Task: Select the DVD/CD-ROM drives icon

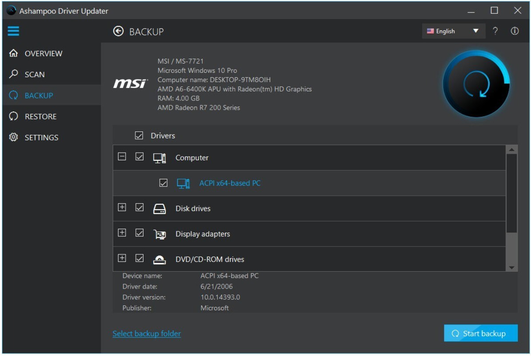Action: point(159,259)
